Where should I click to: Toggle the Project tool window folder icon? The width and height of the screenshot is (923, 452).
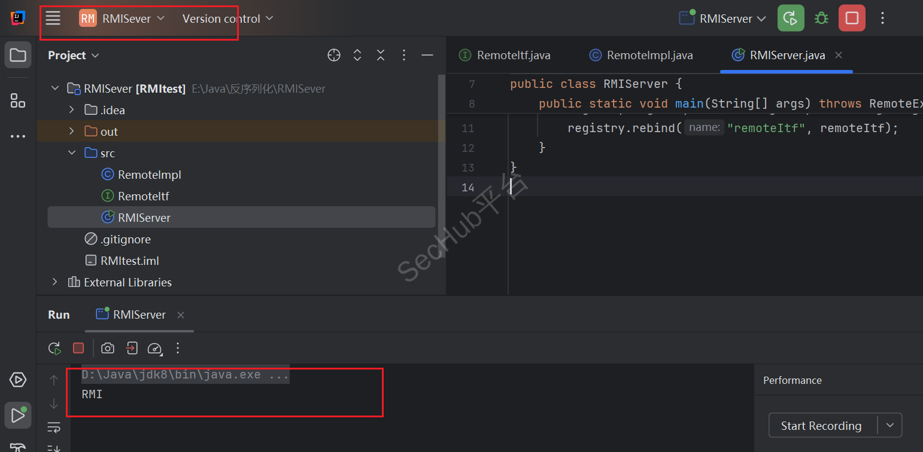pos(18,56)
